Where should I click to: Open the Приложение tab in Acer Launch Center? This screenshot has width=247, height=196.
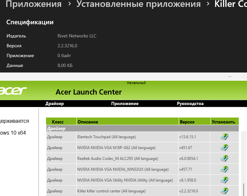click(125, 103)
